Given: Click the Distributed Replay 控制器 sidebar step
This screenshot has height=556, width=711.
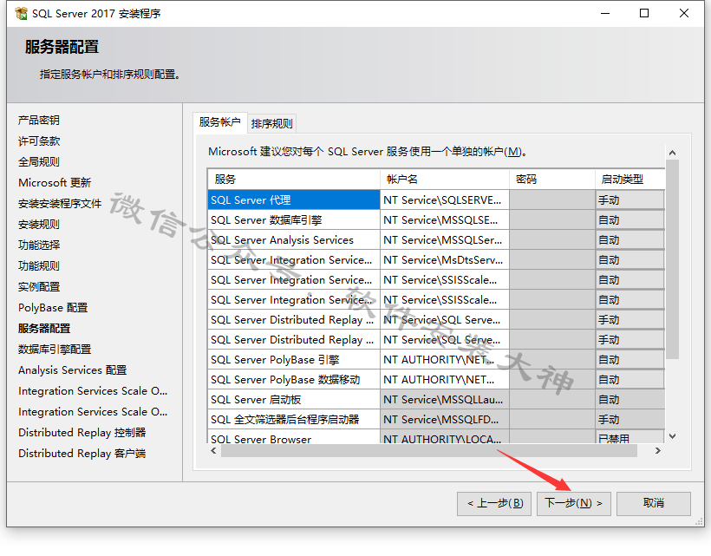Looking at the screenshot, I should 82,433.
